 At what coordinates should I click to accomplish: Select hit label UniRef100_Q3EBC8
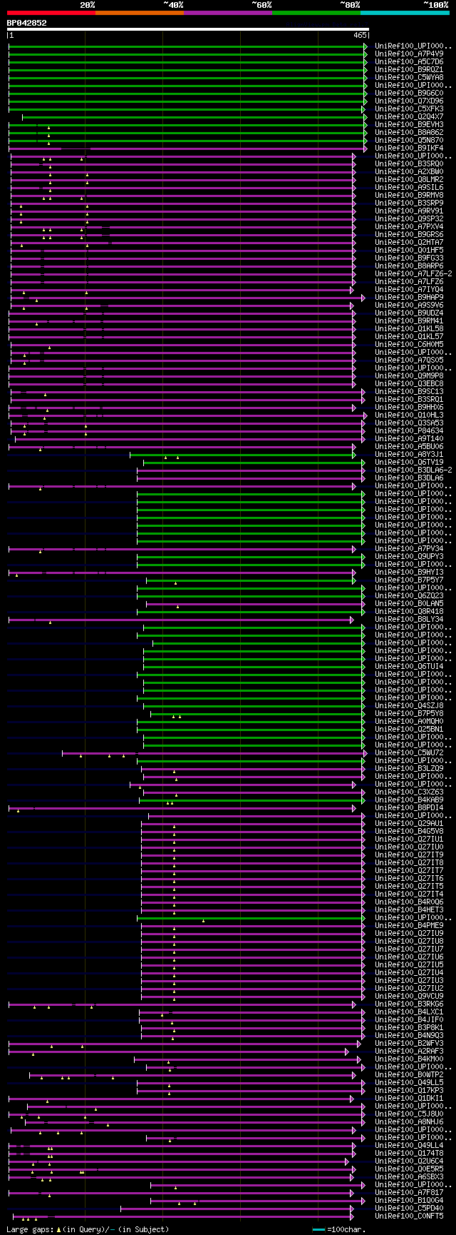[409, 383]
